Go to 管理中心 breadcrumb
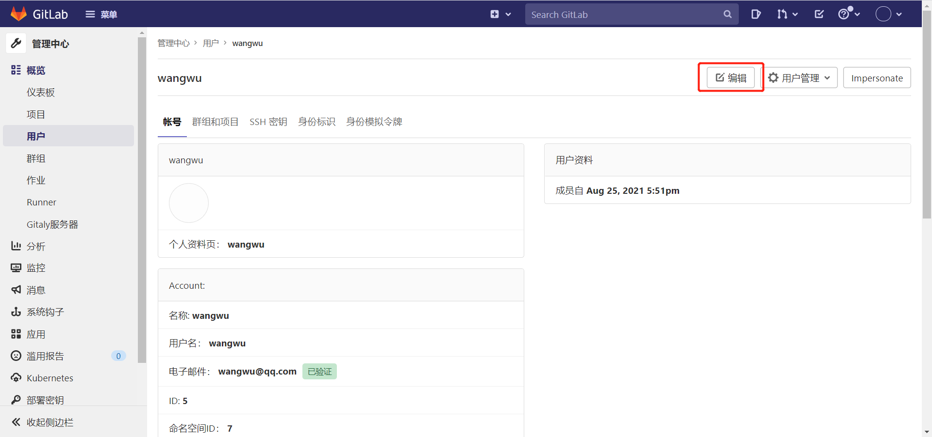 [173, 43]
